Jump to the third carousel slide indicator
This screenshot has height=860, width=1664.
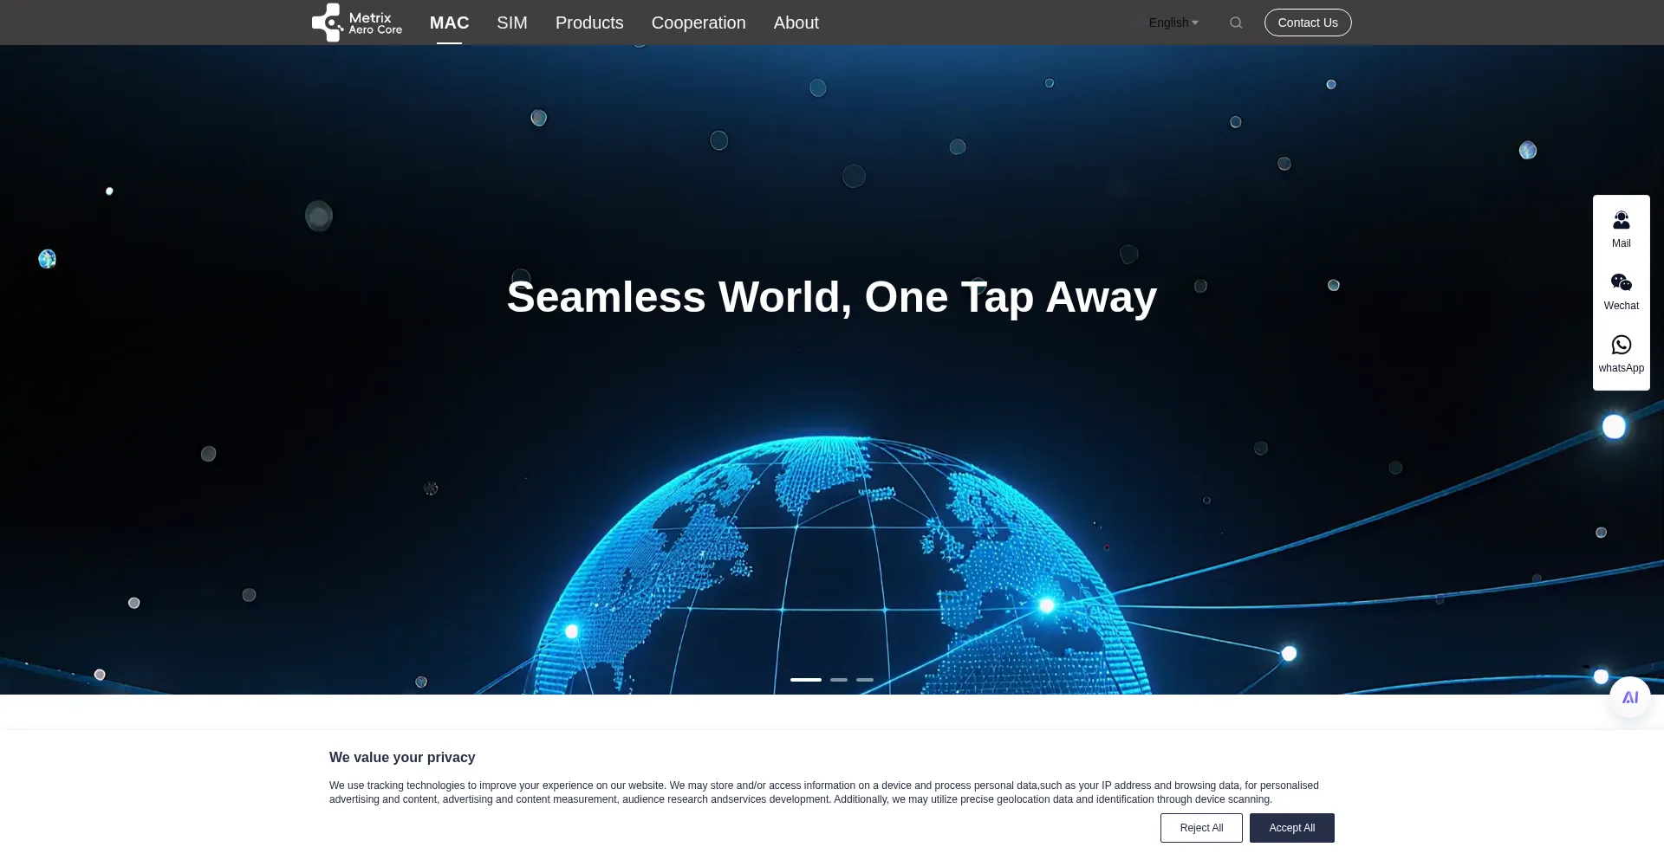tap(865, 680)
